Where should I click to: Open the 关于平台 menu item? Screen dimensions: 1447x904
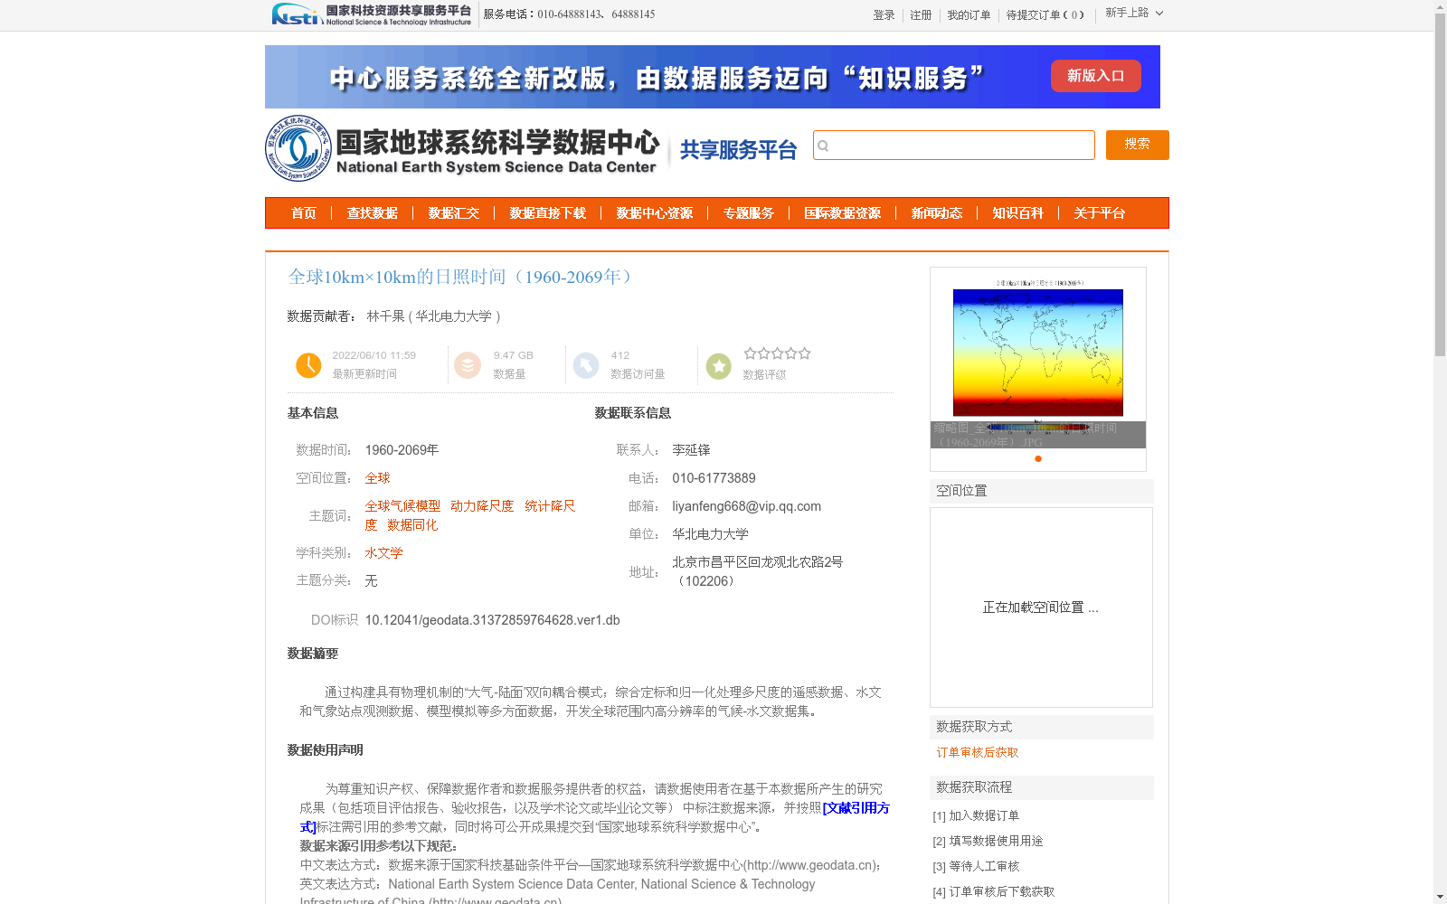click(x=1100, y=213)
